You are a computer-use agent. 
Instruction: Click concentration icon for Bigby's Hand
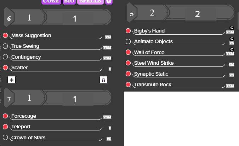click(232, 28)
